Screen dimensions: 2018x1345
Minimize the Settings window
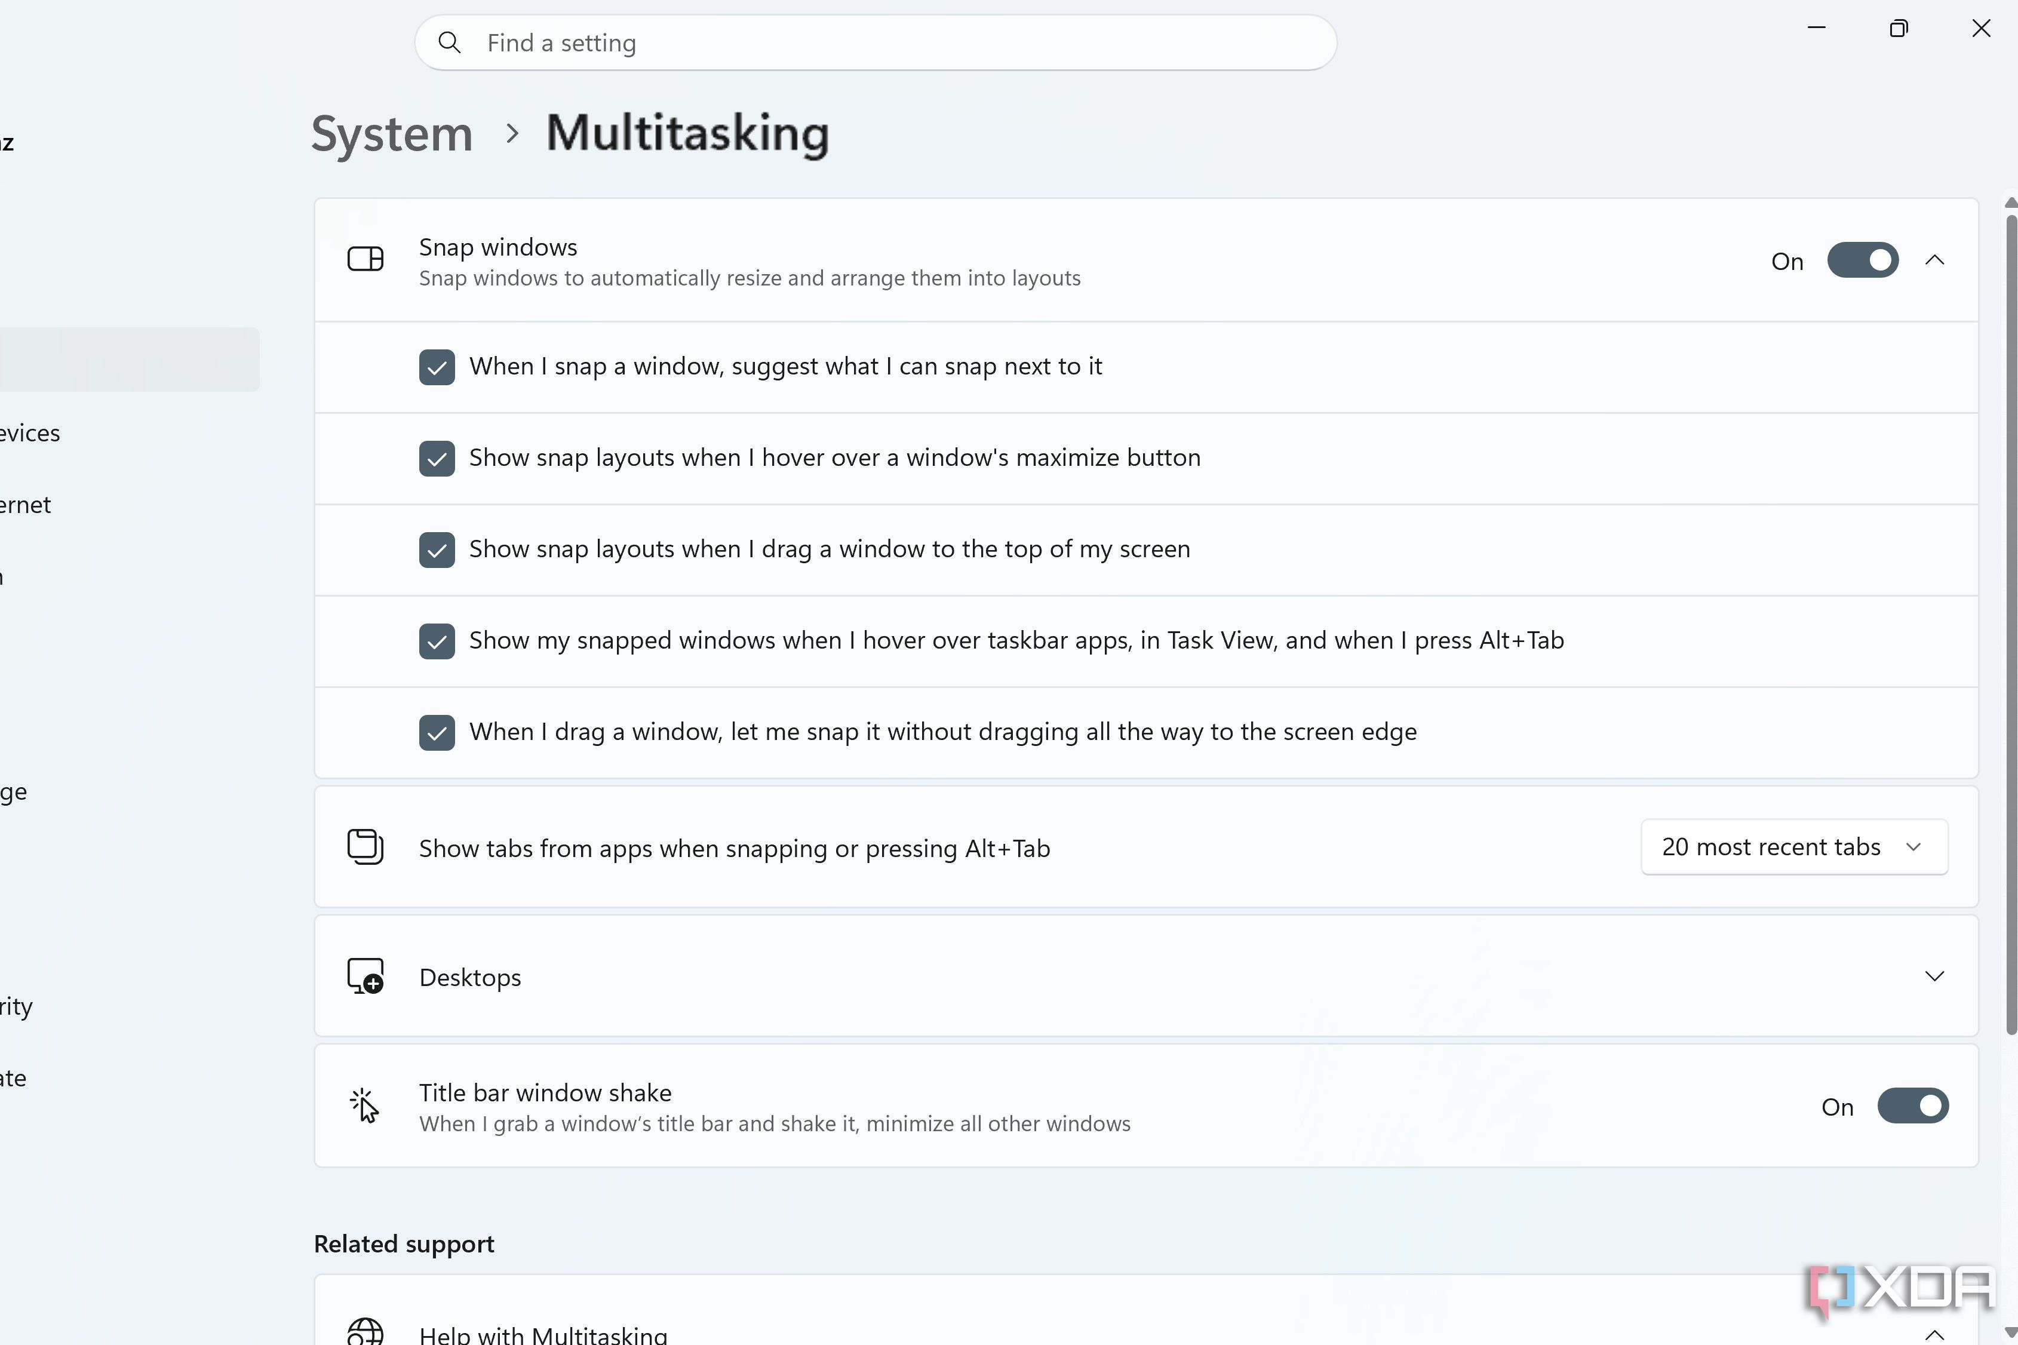(x=1816, y=28)
